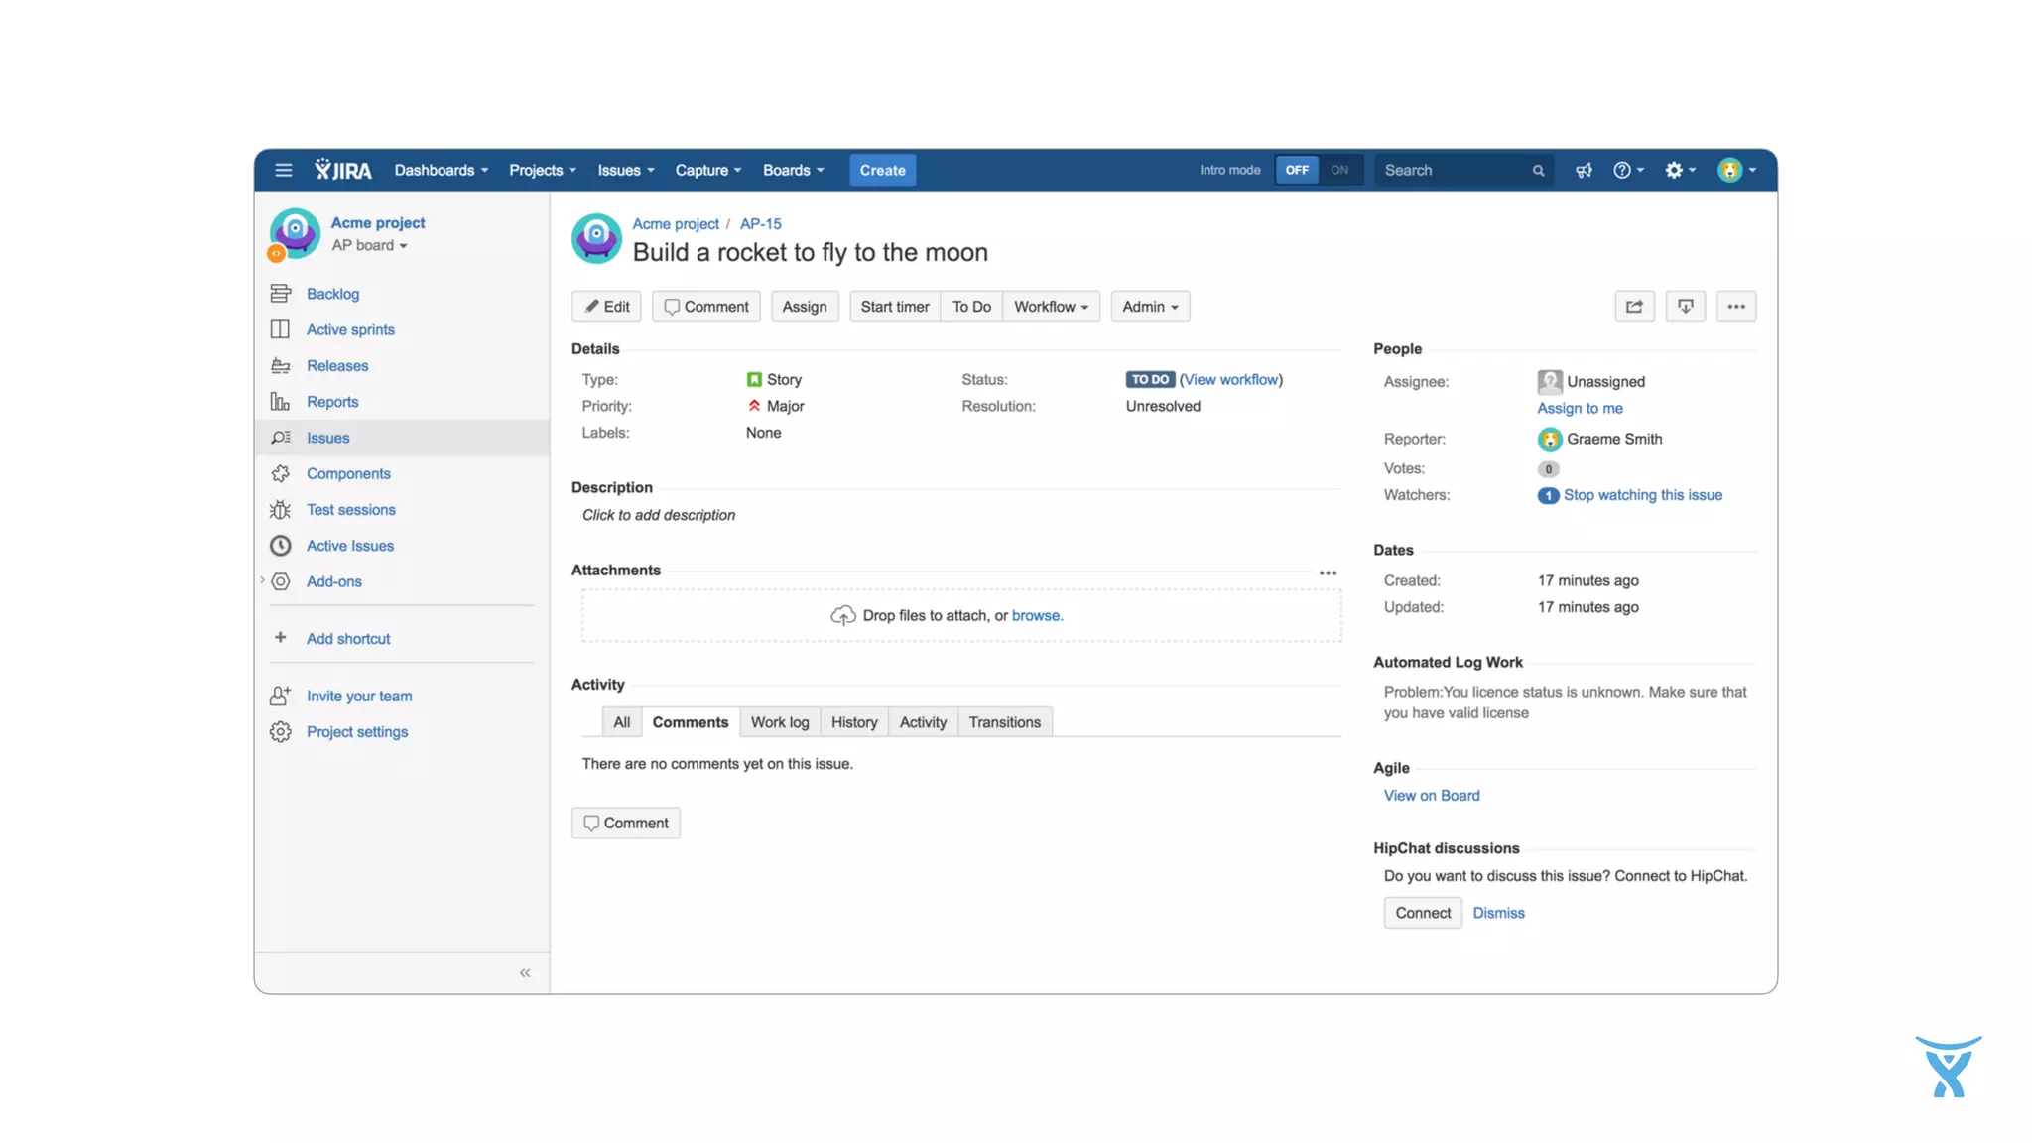Open the Attachments options ellipsis

(1328, 573)
